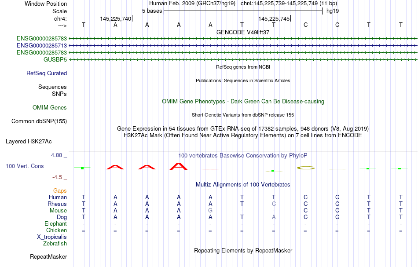Click the GUSBP5 gene label
The image size is (418, 267).
coord(55,60)
